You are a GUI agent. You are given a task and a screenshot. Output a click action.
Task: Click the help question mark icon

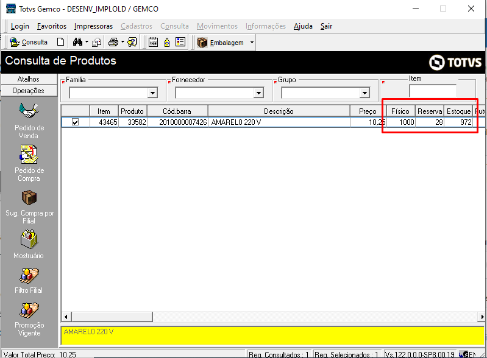[132, 42]
